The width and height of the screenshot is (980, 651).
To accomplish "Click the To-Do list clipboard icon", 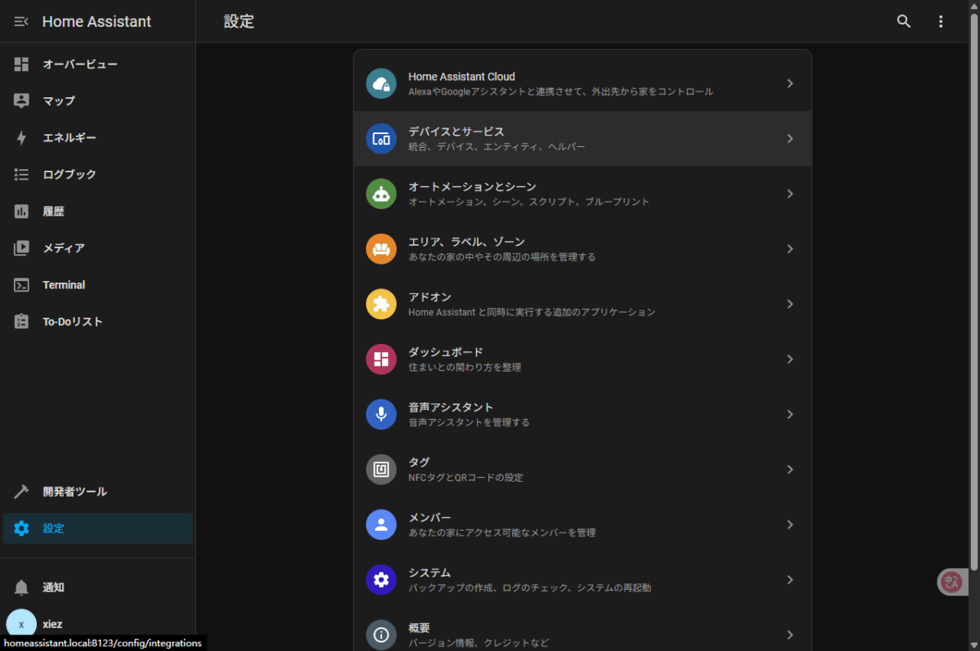I will (21, 322).
